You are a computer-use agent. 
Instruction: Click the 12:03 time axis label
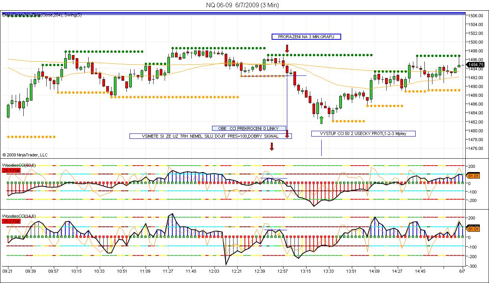click(214, 271)
